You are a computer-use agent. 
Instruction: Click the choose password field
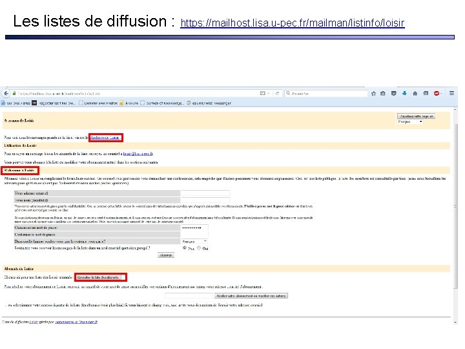[x=194, y=227]
